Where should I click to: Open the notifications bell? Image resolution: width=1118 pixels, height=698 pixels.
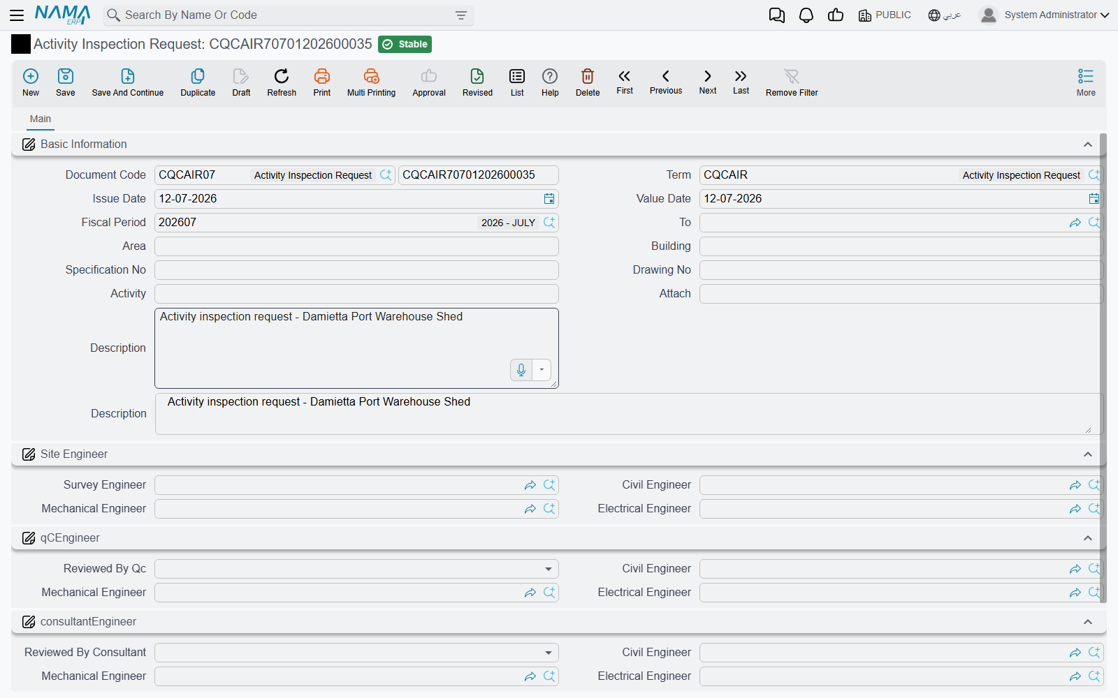click(806, 15)
